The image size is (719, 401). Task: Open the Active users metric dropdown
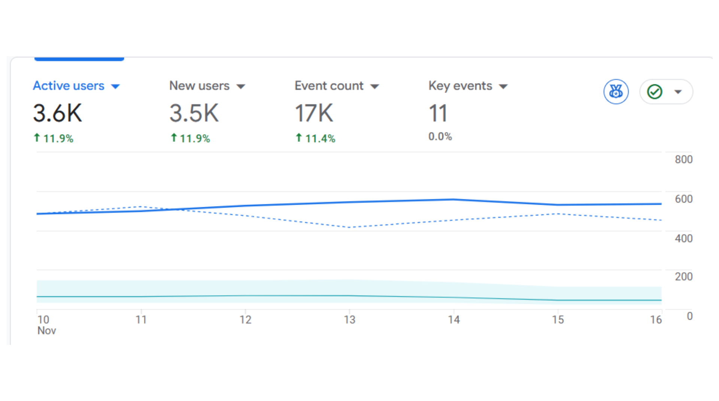[115, 86]
